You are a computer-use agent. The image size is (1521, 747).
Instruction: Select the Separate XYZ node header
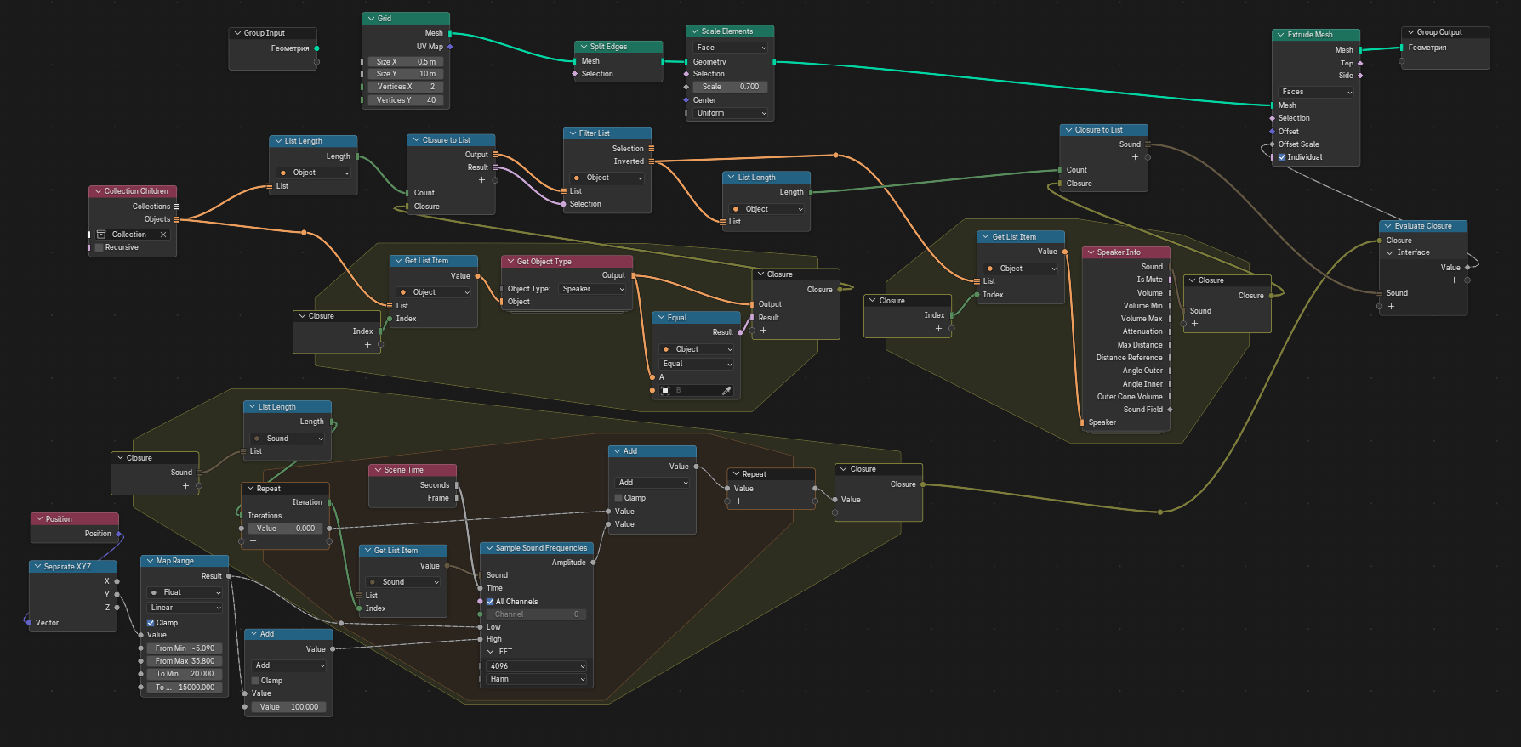point(73,567)
